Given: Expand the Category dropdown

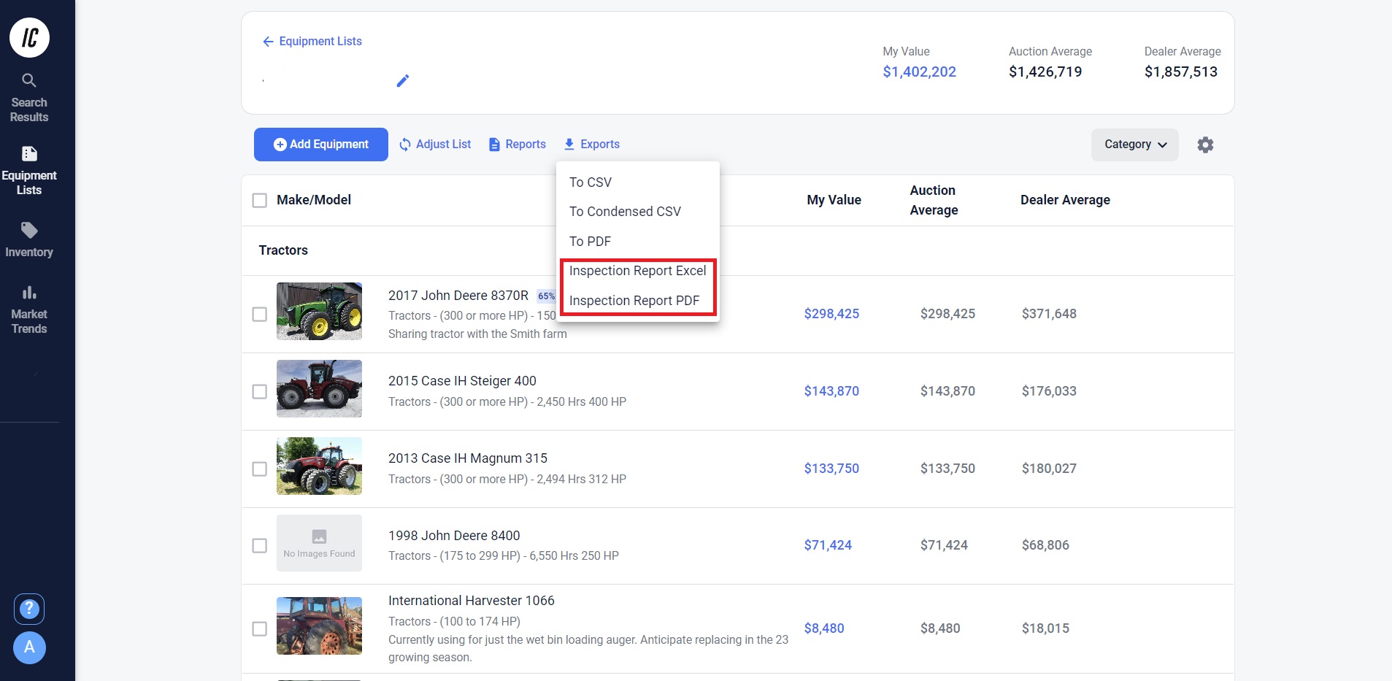Looking at the screenshot, I should tap(1135, 145).
